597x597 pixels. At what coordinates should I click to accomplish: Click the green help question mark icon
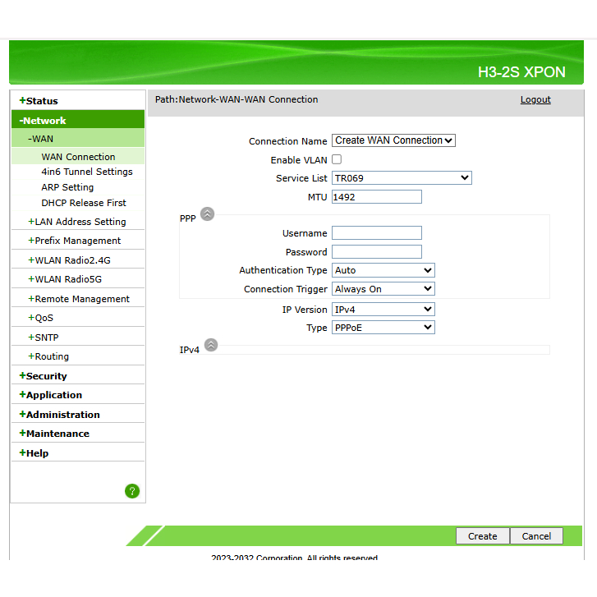132,491
